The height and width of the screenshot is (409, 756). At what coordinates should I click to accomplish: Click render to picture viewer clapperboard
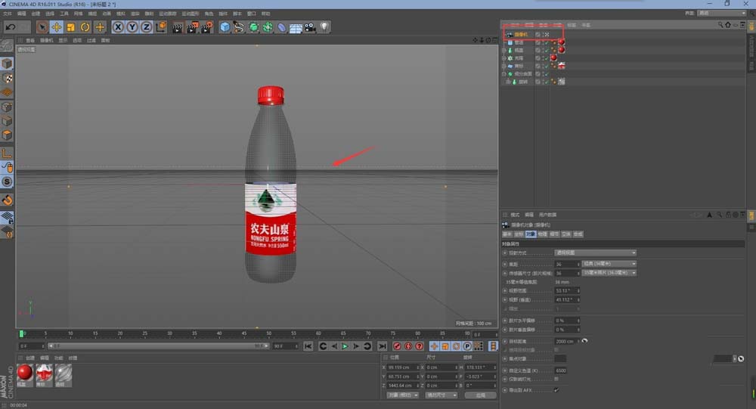pyautogui.click(x=191, y=27)
